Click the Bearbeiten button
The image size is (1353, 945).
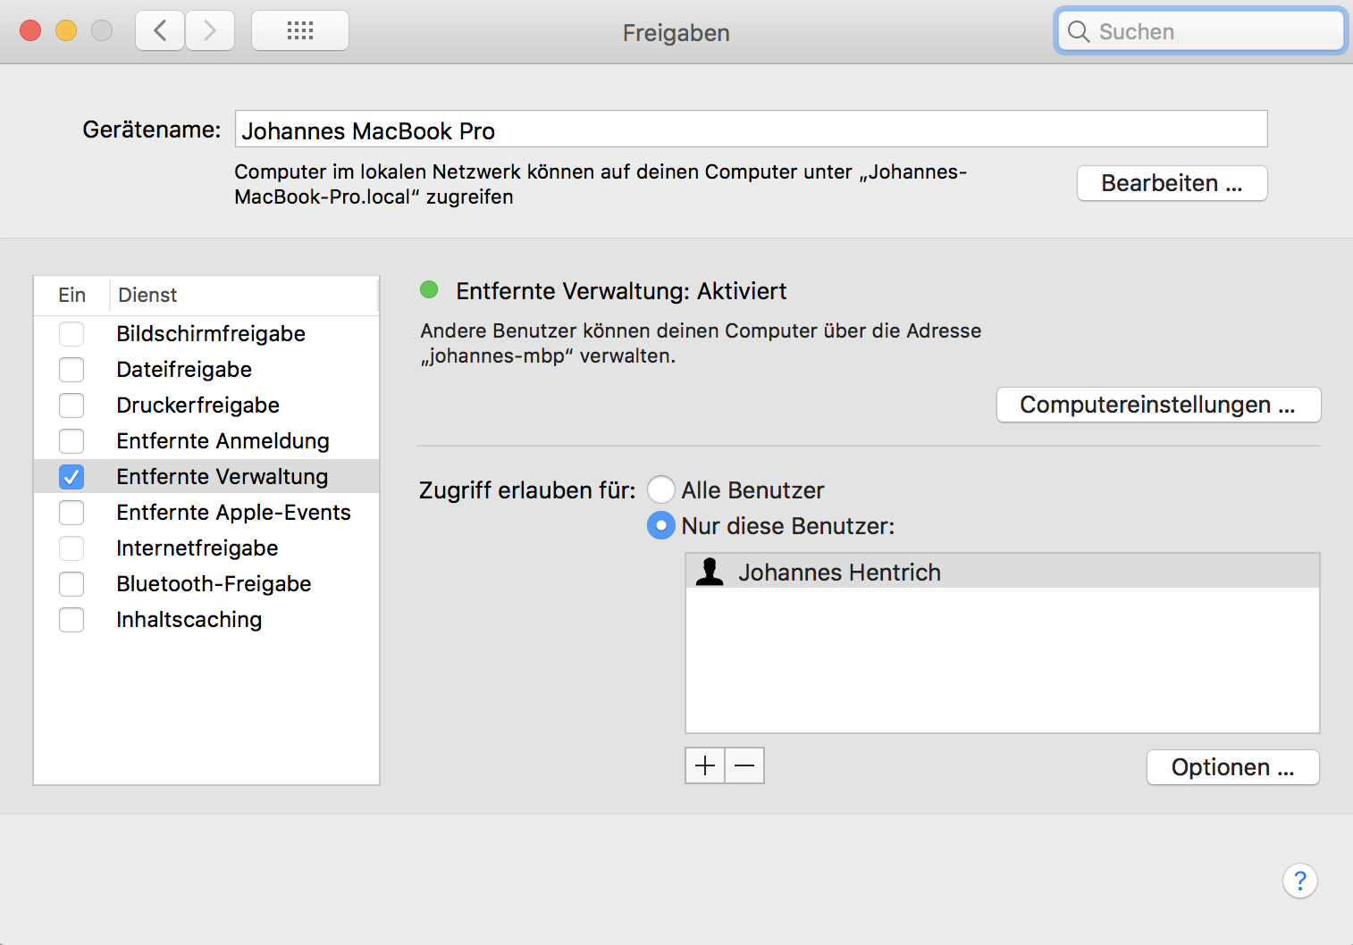(1172, 183)
